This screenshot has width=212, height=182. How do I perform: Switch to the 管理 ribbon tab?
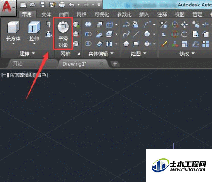point(198,14)
